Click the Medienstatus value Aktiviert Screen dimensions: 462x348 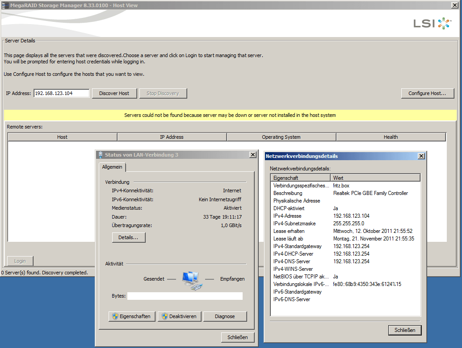tap(232, 208)
